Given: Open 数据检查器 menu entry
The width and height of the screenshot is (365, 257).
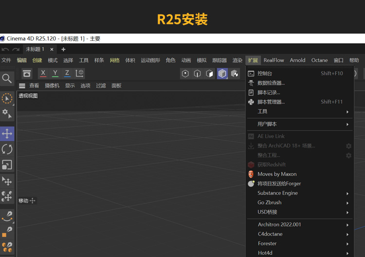Looking at the screenshot, I should [300, 83].
